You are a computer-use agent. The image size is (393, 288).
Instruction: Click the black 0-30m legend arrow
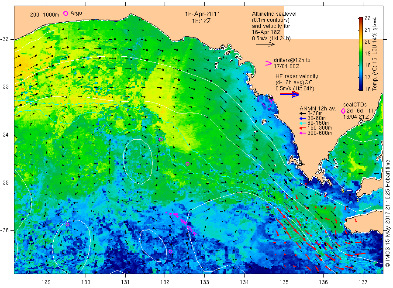[303, 113]
